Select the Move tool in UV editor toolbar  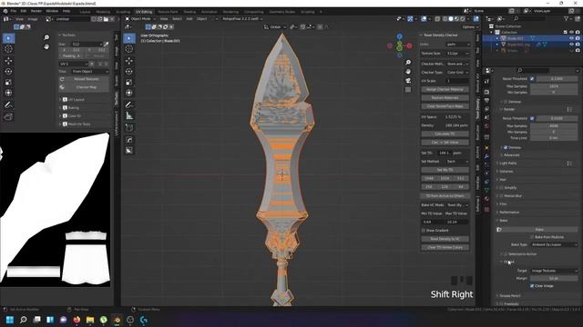(8, 61)
